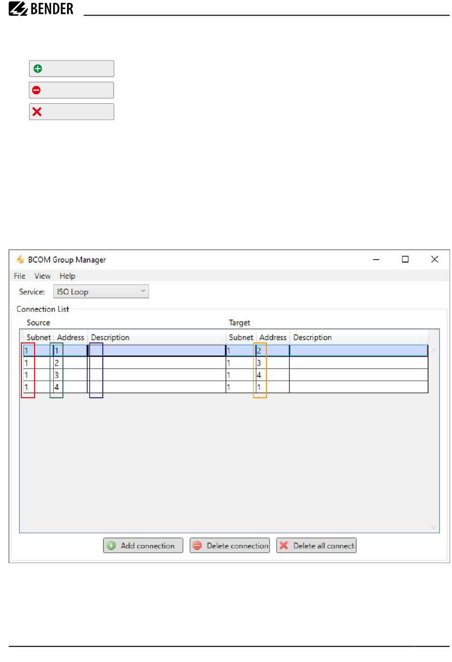Click the green plus icon button
The image size is (452, 662).
pos(71,68)
